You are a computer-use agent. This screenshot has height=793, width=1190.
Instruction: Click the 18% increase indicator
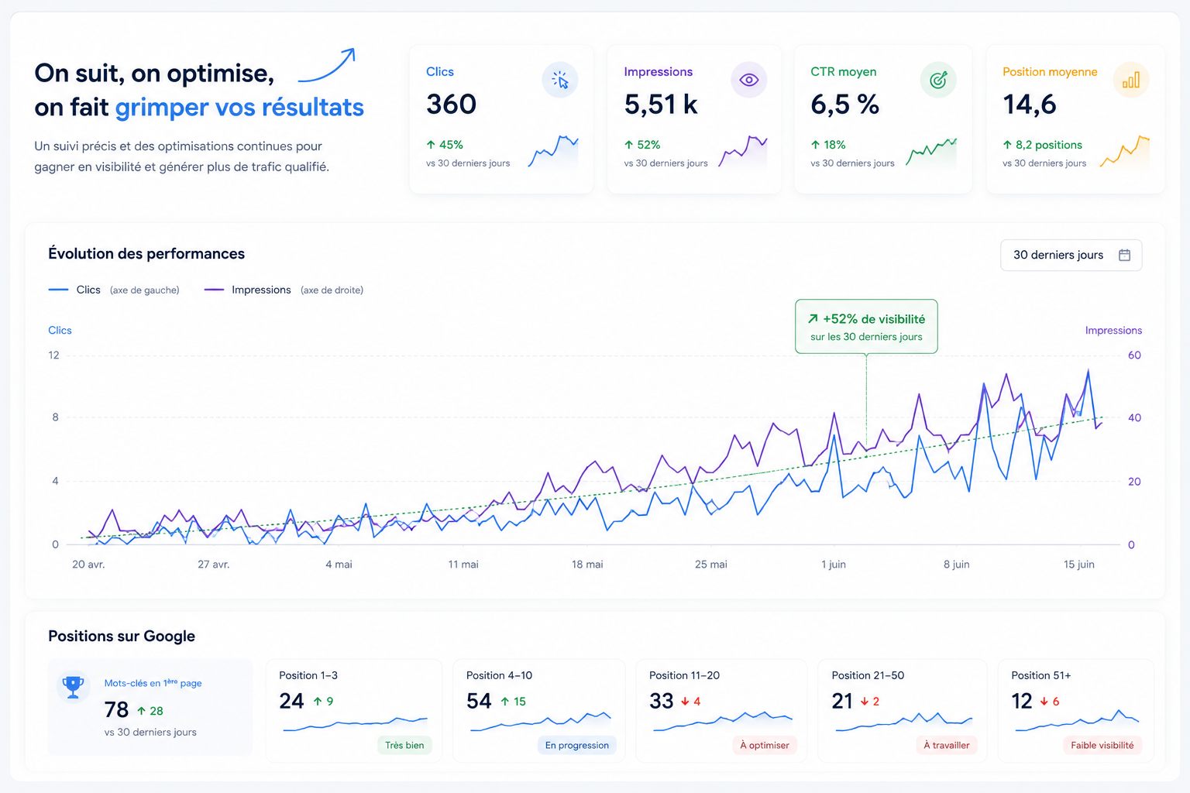tap(828, 145)
